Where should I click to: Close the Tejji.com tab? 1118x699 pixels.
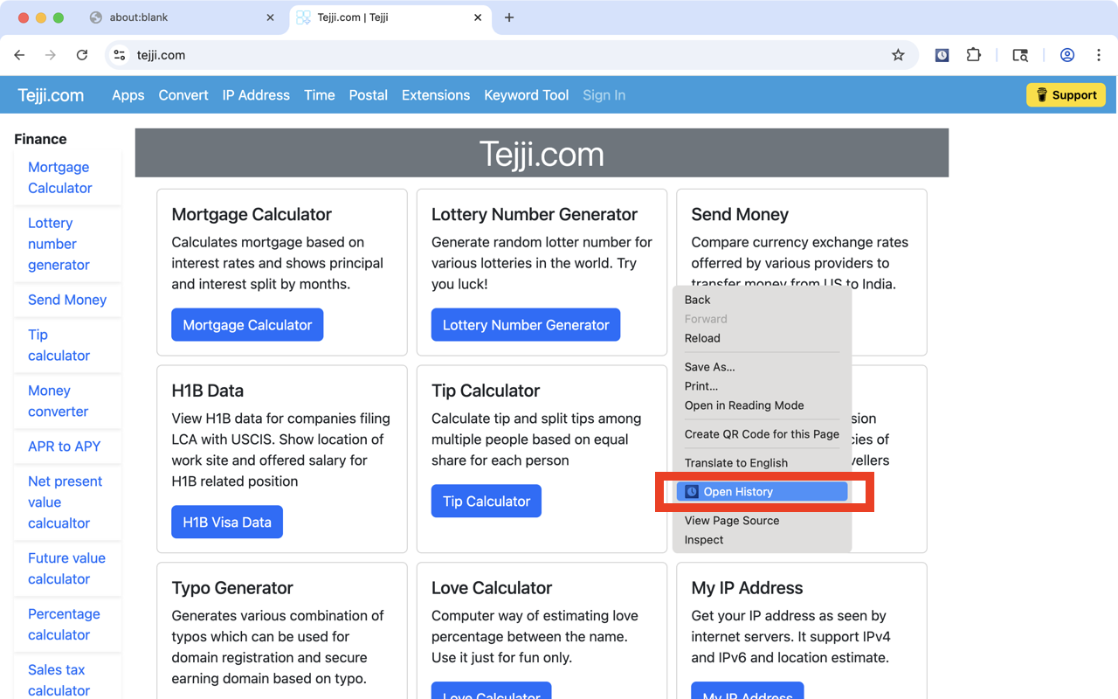pyautogui.click(x=478, y=17)
